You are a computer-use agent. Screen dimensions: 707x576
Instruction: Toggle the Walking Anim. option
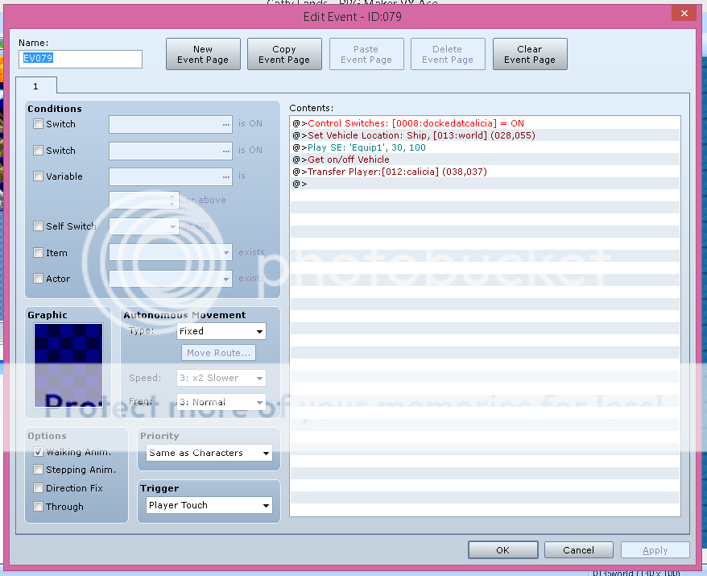coord(39,453)
